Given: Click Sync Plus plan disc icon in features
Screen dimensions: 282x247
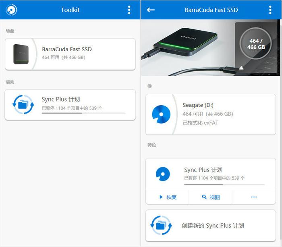Looking at the screenshot, I should click(163, 174).
